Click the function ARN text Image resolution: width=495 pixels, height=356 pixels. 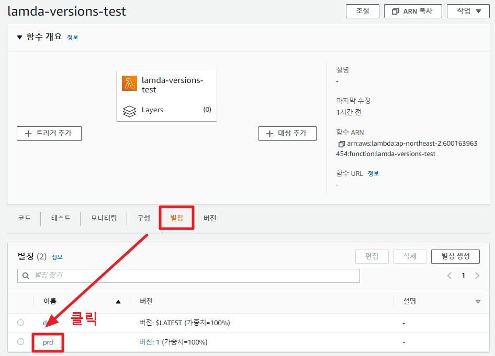point(407,149)
